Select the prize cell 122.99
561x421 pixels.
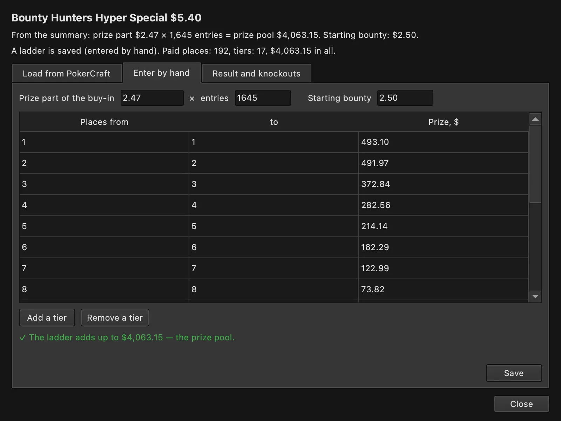[444, 268]
